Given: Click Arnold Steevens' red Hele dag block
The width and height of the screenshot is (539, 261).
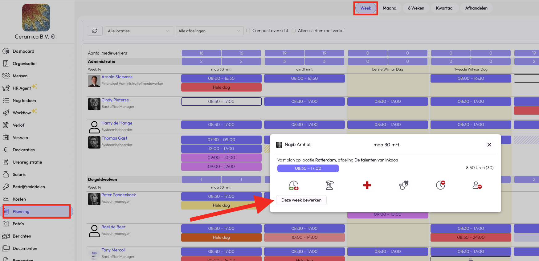Looking at the screenshot, I should [x=221, y=88].
